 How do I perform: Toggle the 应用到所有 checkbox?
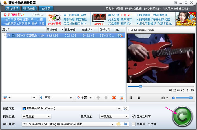pyautogui.click(x=134, y=116)
